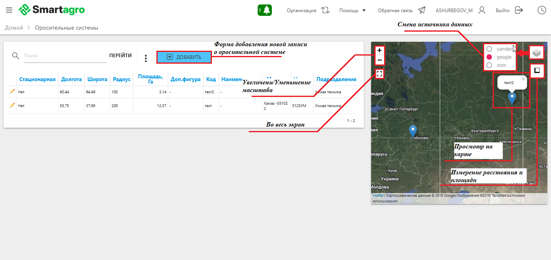This screenshot has height=260, width=551.
Task: Select the osm map source
Action: pyautogui.click(x=489, y=65)
